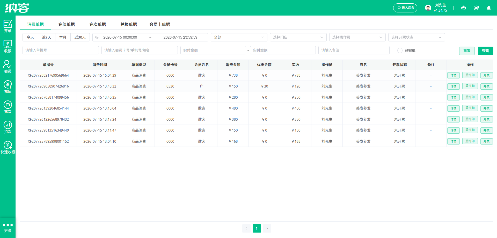Click the 会员卡号/手机号/姓名 input field
Image resolution: width=497 pixels, height=238 pixels.
tap(140, 50)
